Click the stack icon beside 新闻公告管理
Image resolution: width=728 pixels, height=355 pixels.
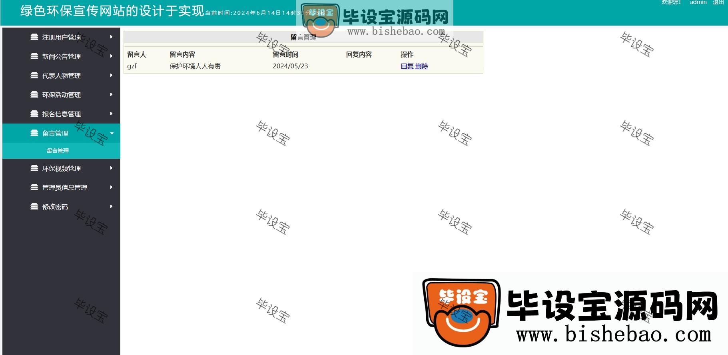coord(34,56)
